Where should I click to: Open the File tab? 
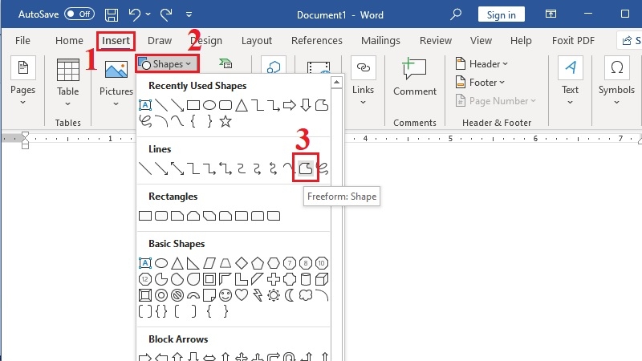coord(22,41)
